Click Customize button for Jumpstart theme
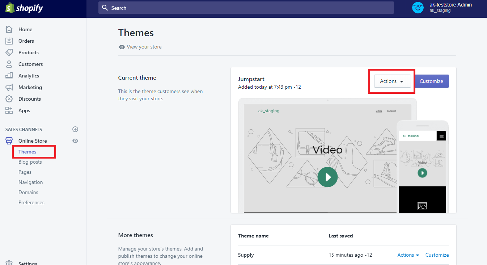Image resolution: width=487 pixels, height=265 pixels. pos(431,81)
